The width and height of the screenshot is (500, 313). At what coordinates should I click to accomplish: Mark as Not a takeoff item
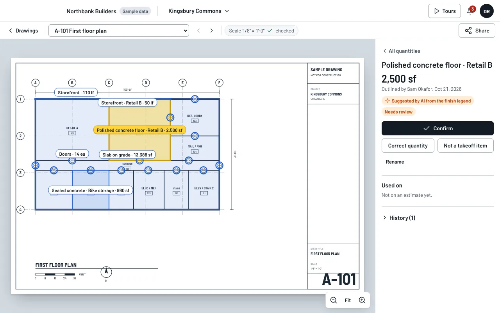click(x=466, y=146)
